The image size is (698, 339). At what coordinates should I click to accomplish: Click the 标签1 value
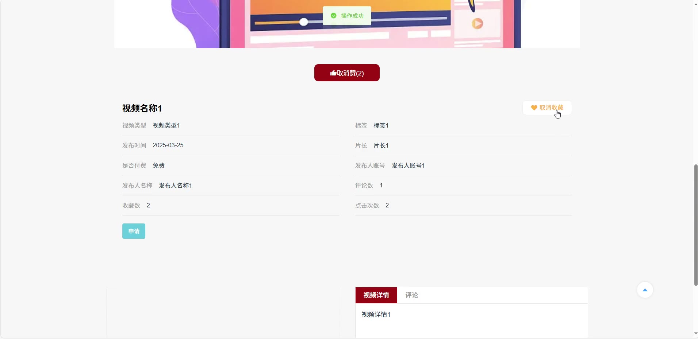coord(381,125)
